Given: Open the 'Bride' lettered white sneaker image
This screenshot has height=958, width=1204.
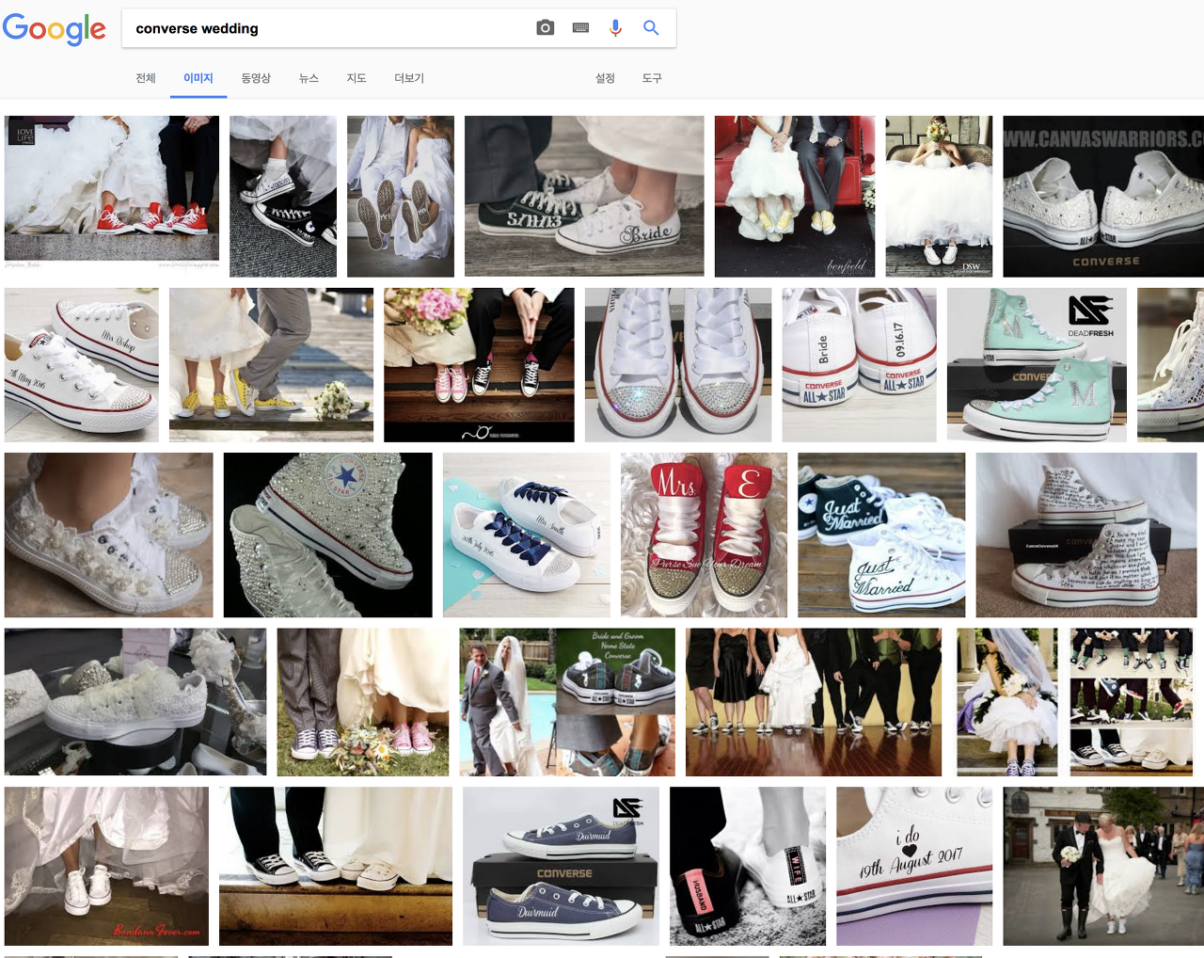Looking at the screenshot, I should 584,196.
